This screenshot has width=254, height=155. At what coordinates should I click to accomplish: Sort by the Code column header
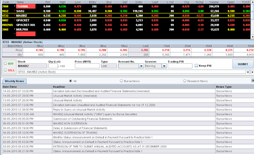(x=8, y=2)
